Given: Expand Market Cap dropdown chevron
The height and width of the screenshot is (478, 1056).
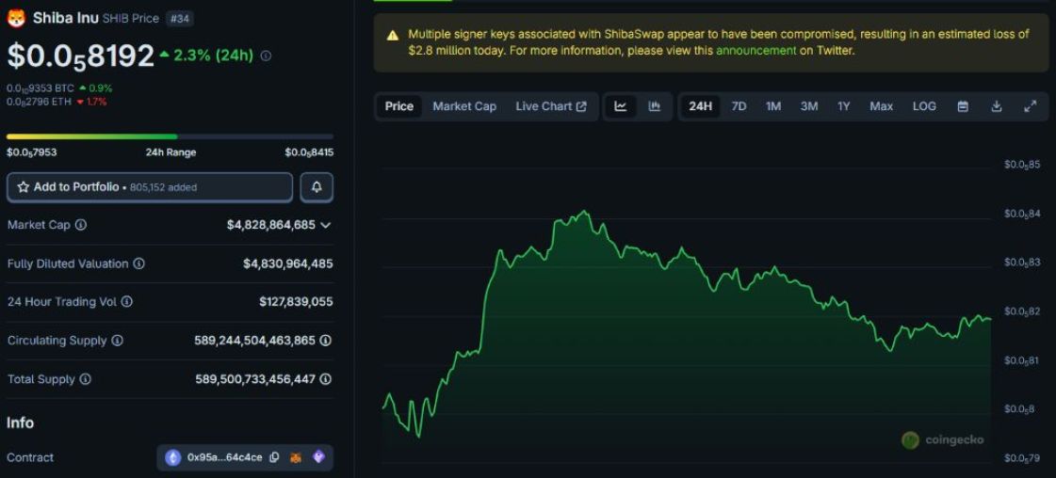Looking at the screenshot, I should pos(326,225).
